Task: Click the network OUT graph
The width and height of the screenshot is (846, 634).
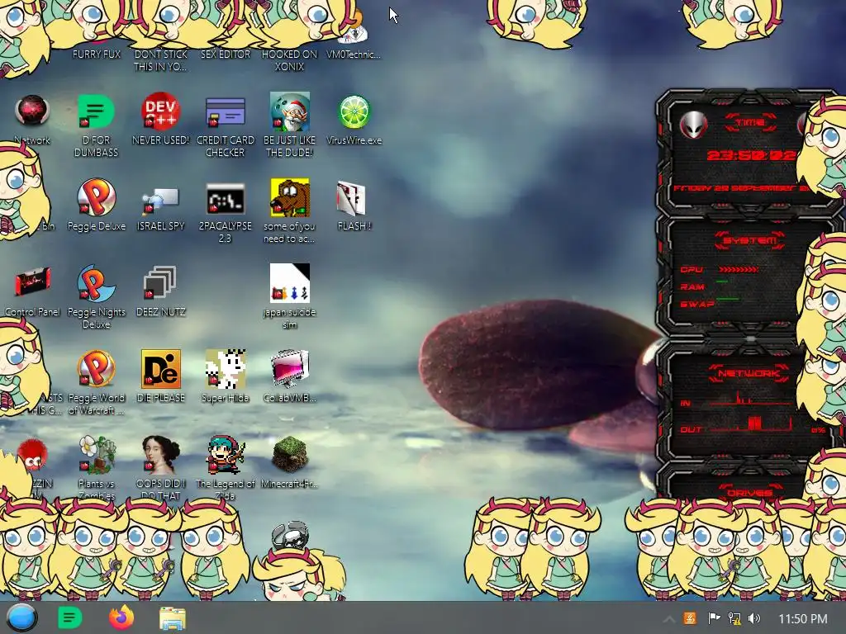Action: (x=751, y=424)
